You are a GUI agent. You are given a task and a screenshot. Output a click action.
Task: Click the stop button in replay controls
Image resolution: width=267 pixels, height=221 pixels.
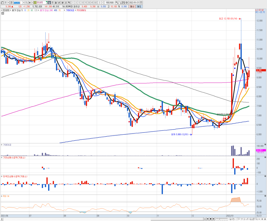tap(211, 219)
